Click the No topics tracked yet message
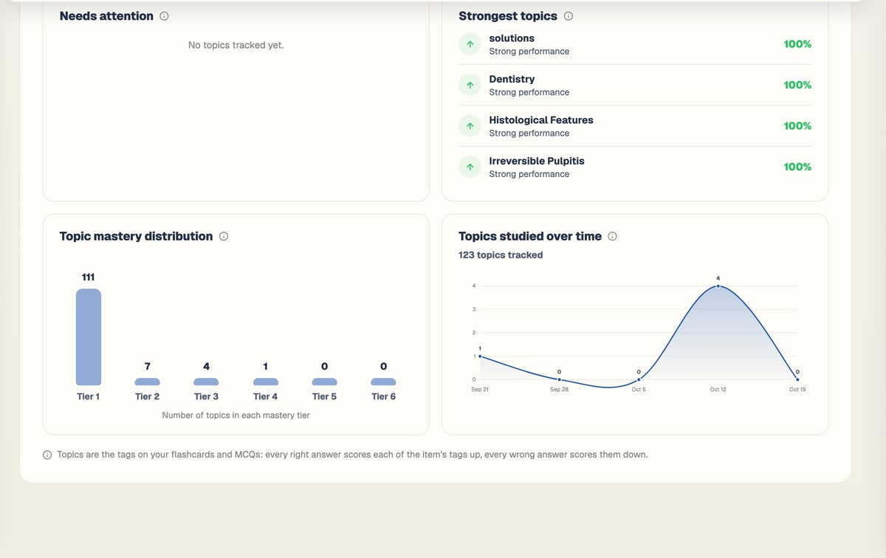886x558 pixels. tap(236, 45)
